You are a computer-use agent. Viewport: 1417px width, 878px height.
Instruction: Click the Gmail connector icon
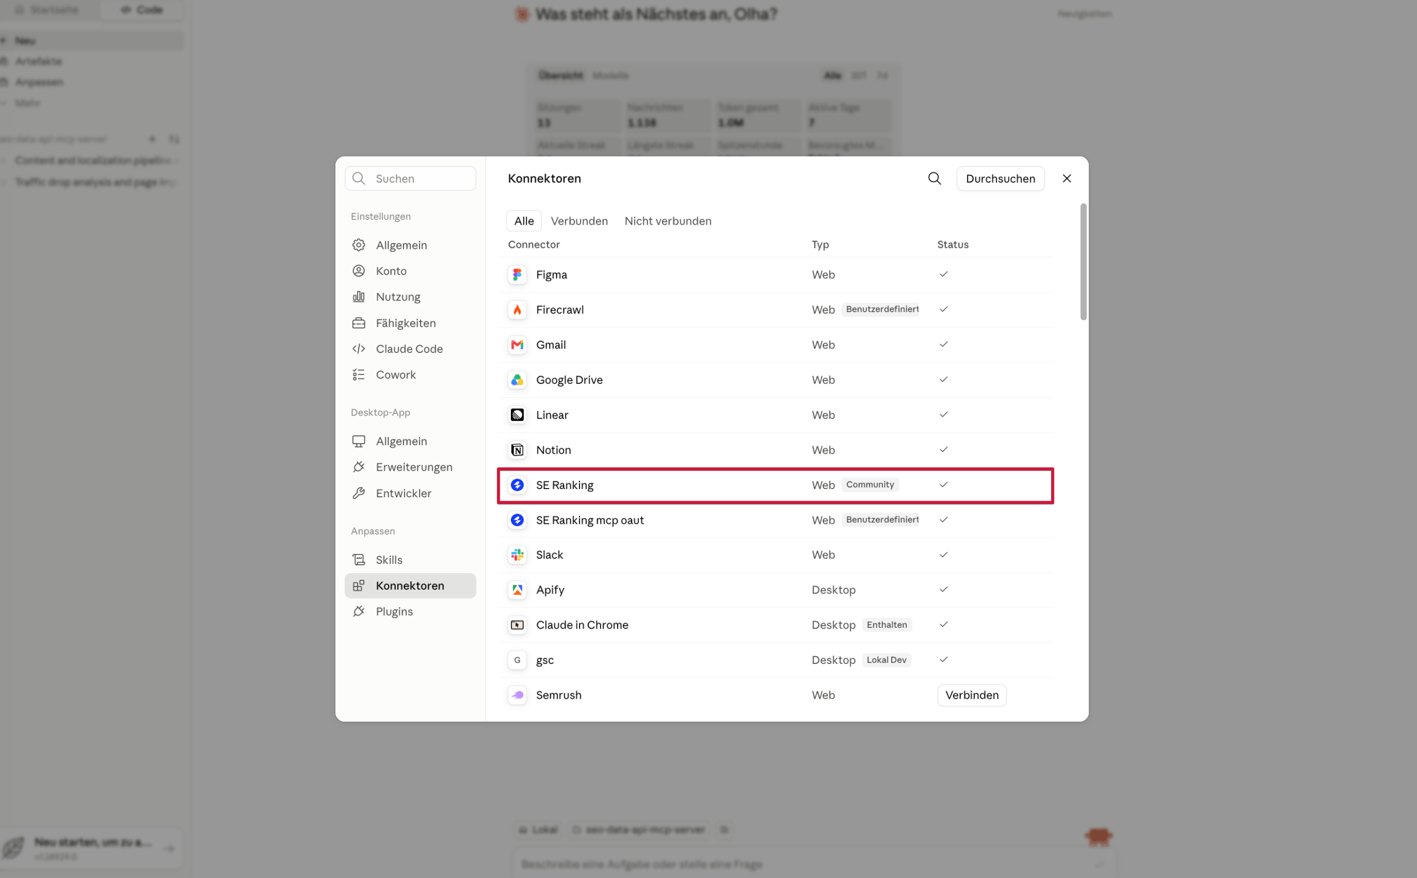tap(517, 344)
